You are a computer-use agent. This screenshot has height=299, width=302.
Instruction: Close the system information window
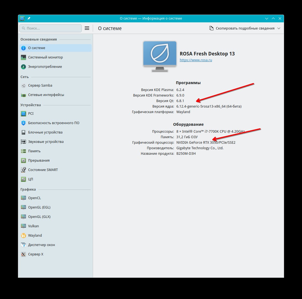tap(280, 18)
